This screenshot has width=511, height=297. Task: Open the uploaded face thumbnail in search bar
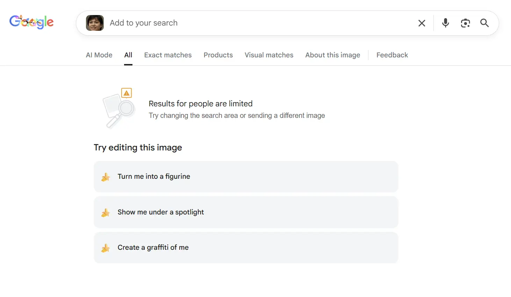pos(95,23)
